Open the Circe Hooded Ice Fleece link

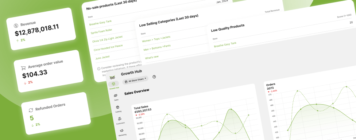click(x=108, y=48)
